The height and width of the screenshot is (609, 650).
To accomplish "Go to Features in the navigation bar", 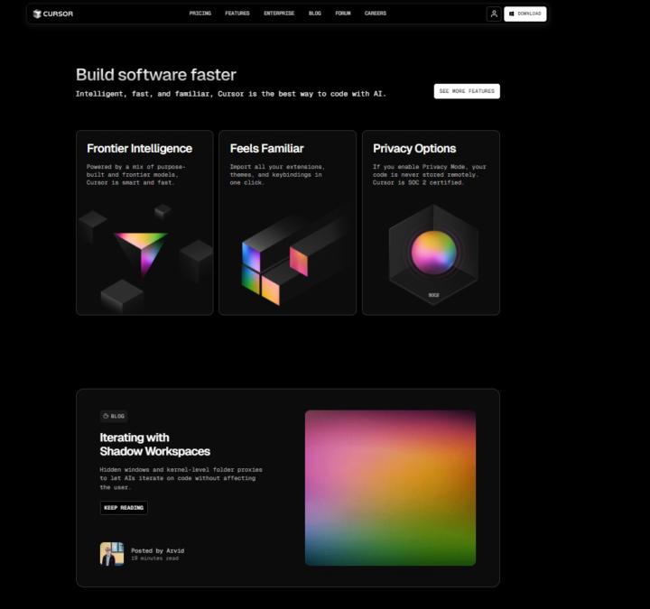I will tap(237, 14).
